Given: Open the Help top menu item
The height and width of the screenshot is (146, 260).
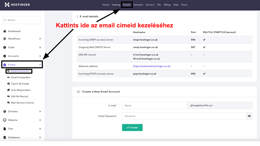Looking at the screenshot, I should point(176,5).
